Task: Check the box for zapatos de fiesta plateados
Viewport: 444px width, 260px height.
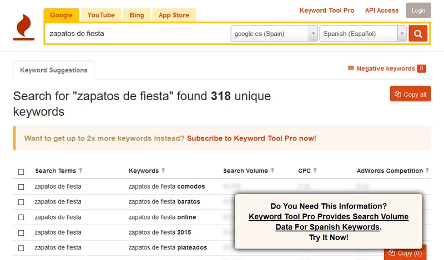Action: coord(21,248)
